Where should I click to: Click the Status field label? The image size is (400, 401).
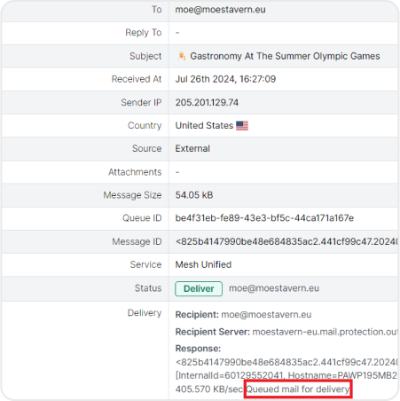tap(148, 288)
